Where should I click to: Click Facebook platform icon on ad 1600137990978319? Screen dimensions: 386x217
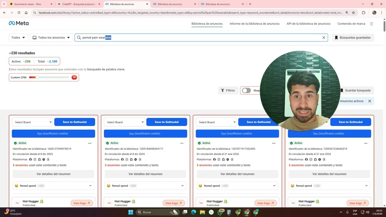click(30, 159)
